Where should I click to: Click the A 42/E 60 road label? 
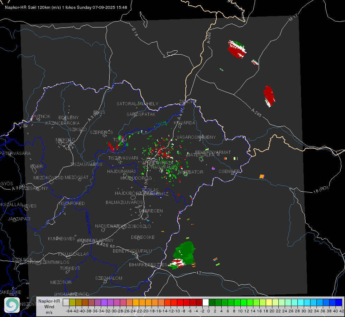point(106,245)
